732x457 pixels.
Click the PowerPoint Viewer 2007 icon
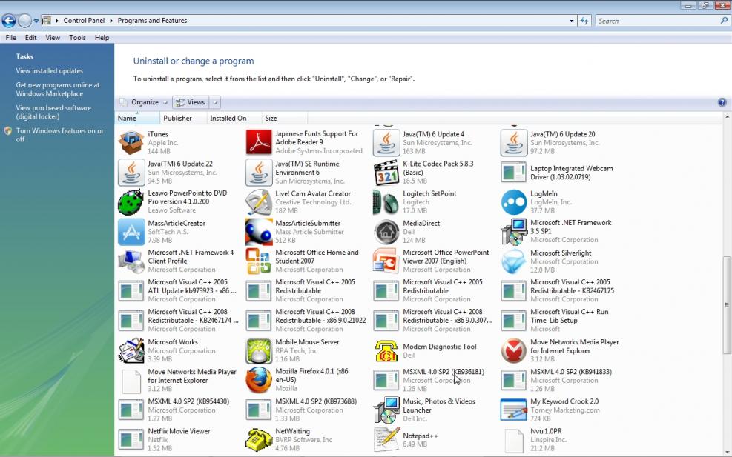[386, 261]
